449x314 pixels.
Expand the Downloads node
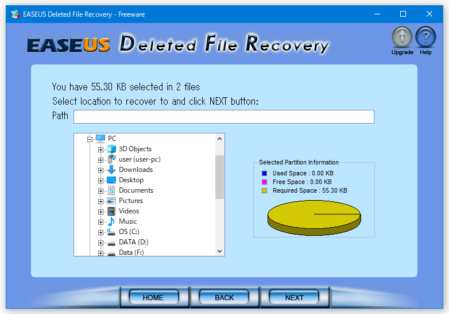tap(100, 170)
